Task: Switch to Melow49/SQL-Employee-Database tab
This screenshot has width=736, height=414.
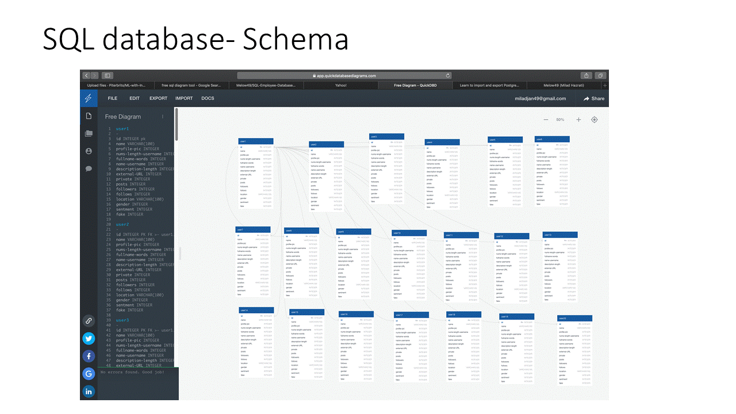Action: coord(266,85)
